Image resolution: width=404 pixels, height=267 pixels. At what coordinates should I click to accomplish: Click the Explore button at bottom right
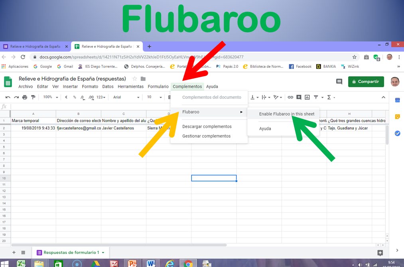click(x=380, y=253)
